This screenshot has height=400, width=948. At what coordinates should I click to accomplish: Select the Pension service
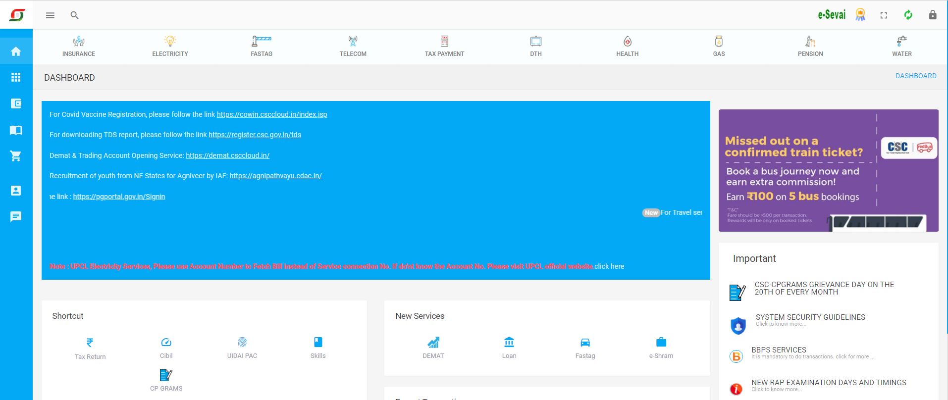(x=810, y=47)
